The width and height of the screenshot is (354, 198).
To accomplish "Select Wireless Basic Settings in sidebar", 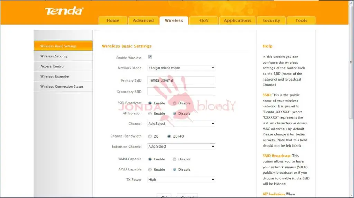I will [63, 46].
